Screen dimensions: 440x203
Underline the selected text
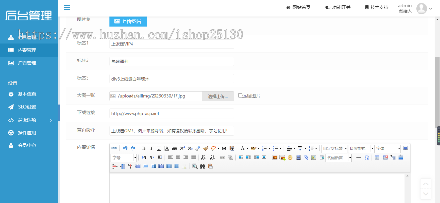click(x=159, y=148)
